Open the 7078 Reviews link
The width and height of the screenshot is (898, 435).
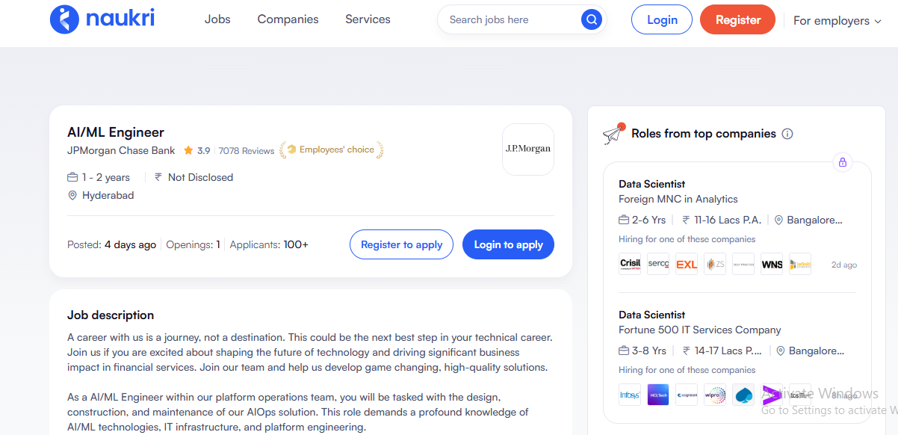click(x=247, y=150)
